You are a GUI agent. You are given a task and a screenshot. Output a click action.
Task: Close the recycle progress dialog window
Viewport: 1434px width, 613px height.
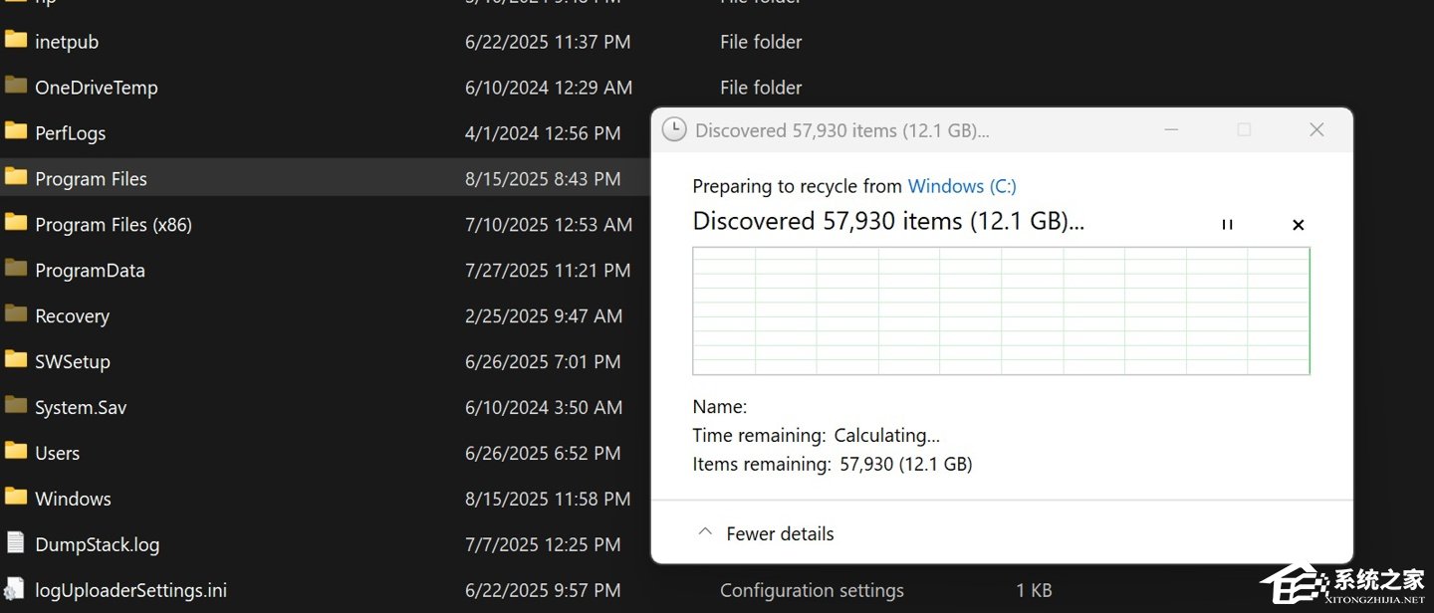pyautogui.click(x=1316, y=130)
